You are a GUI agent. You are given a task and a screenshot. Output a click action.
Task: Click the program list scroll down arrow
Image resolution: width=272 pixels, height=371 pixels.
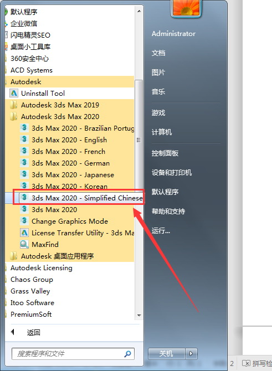click(x=139, y=315)
